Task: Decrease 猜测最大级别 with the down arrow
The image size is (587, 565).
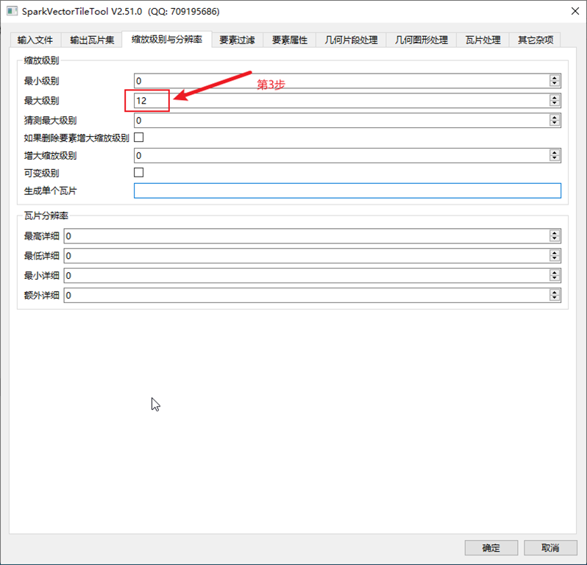Action: pos(555,124)
